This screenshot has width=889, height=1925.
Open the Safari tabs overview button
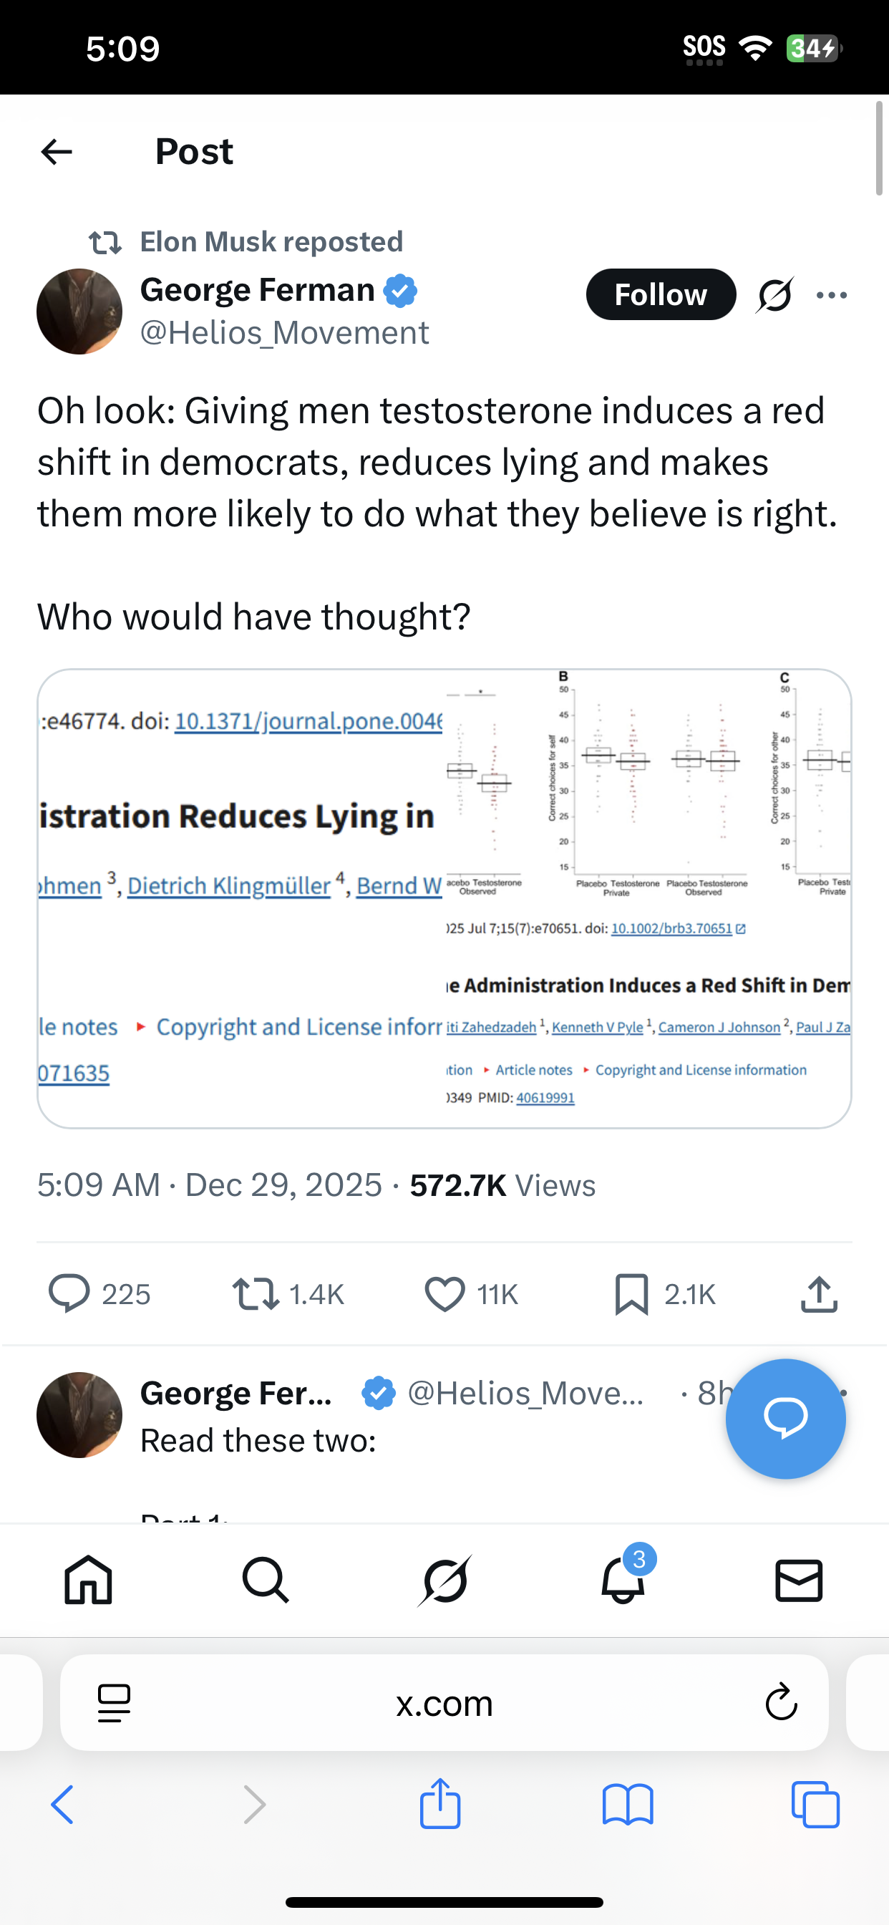[x=815, y=1805]
